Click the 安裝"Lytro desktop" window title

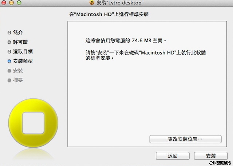click(120, 3)
